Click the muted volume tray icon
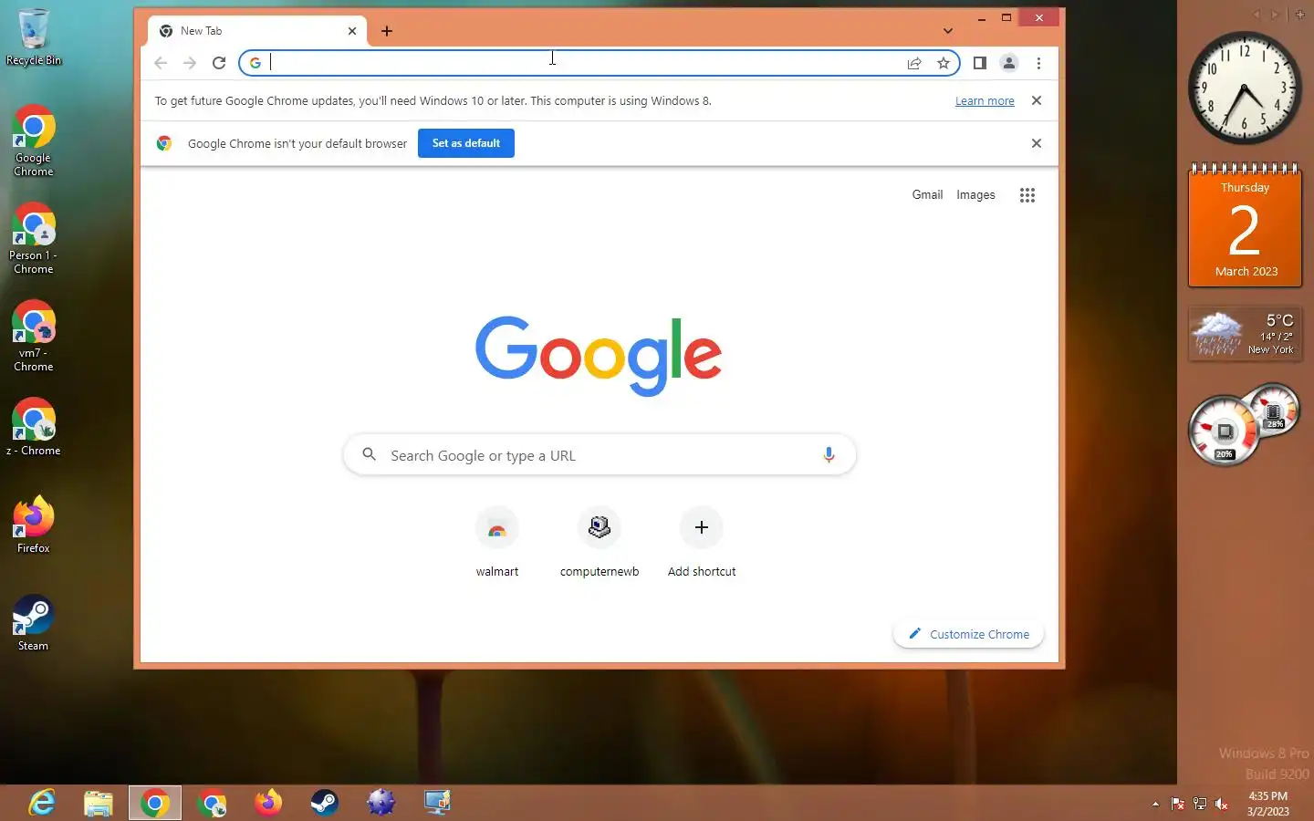Viewport: 1314px width, 821px height. point(1222,804)
